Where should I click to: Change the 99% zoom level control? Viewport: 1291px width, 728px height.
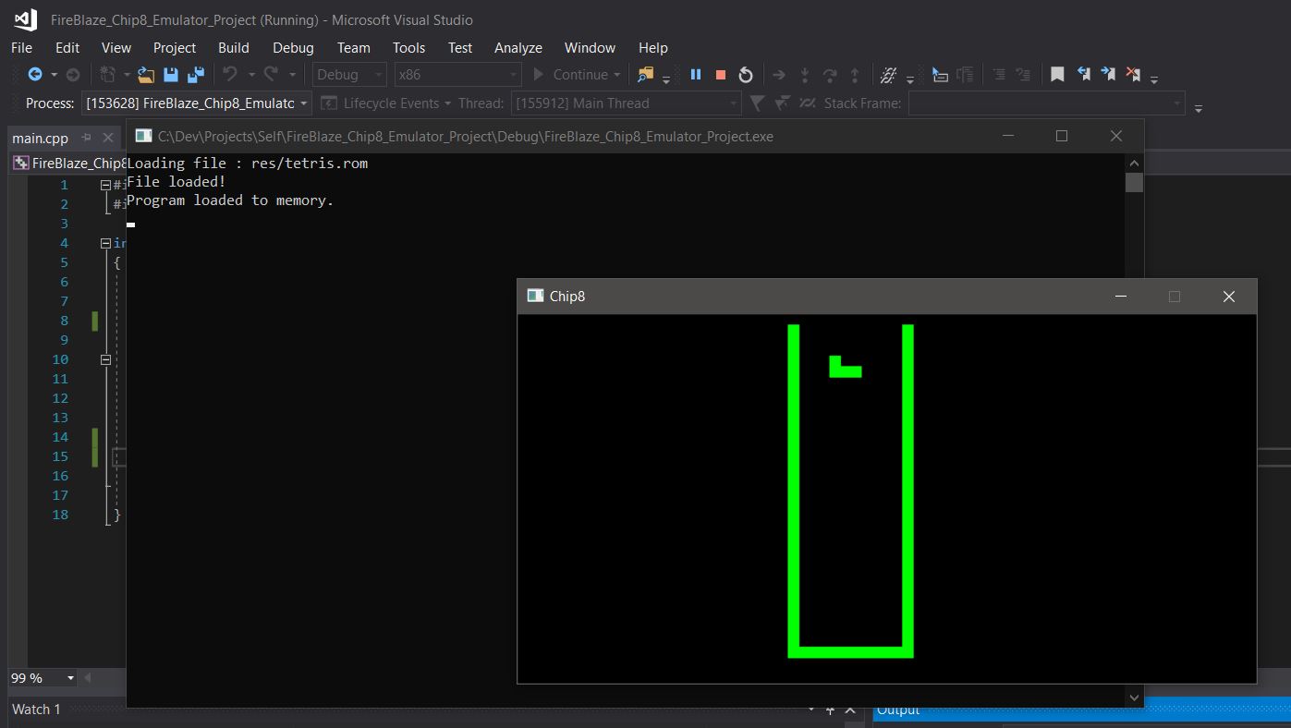(x=42, y=677)
